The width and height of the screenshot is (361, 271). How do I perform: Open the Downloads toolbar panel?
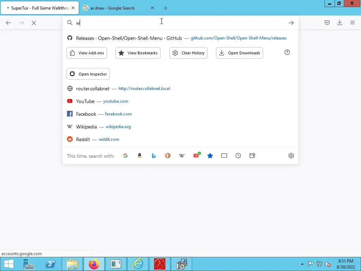coord(339,23)
